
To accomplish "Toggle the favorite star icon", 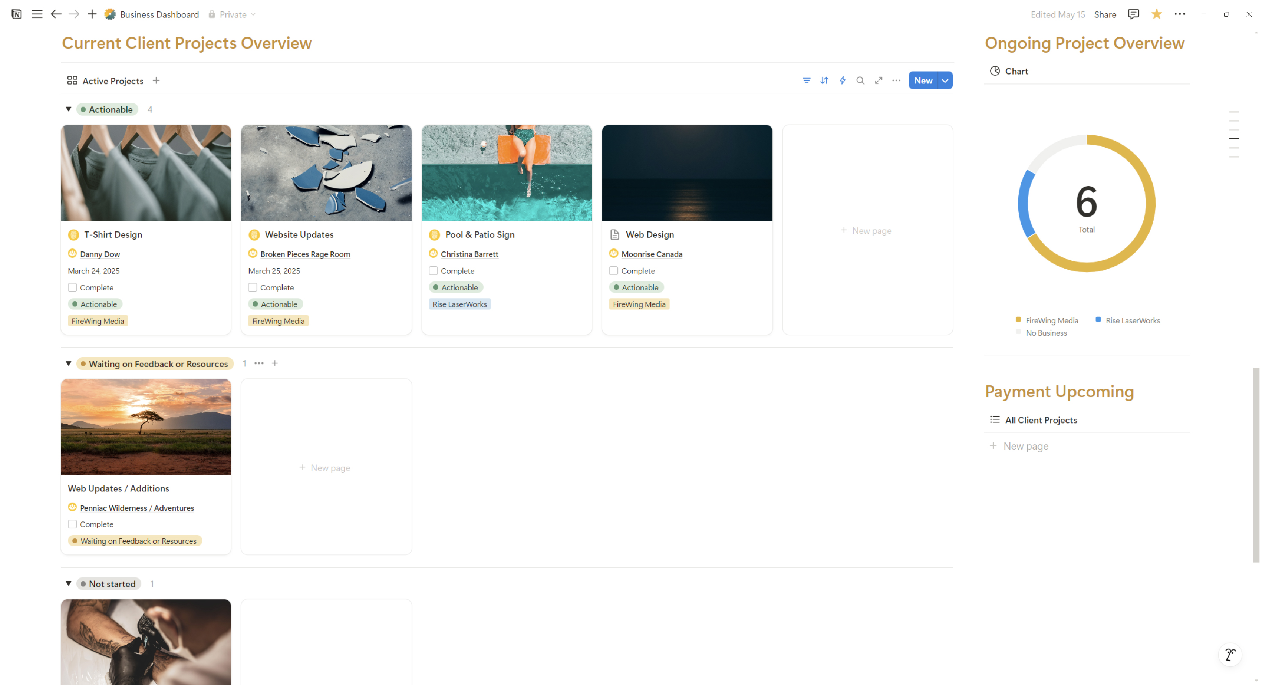I will pyautogui.click(x=1157, y=14).
